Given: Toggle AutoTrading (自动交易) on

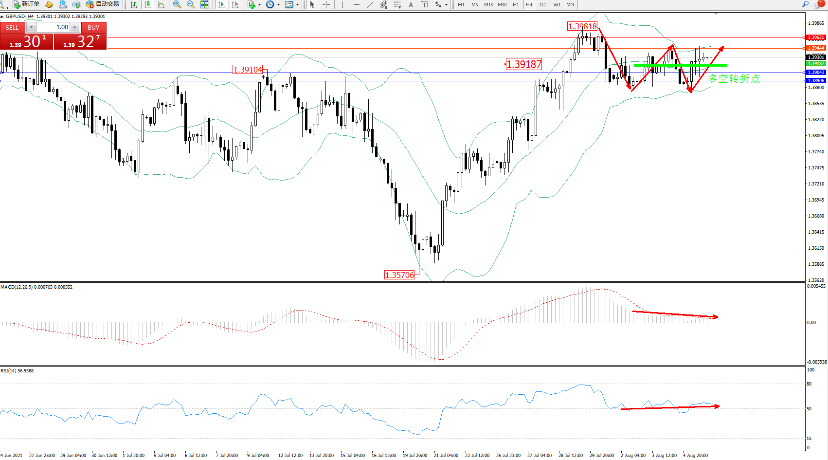Looking at the screenshot, I should (x=102, y=4).
